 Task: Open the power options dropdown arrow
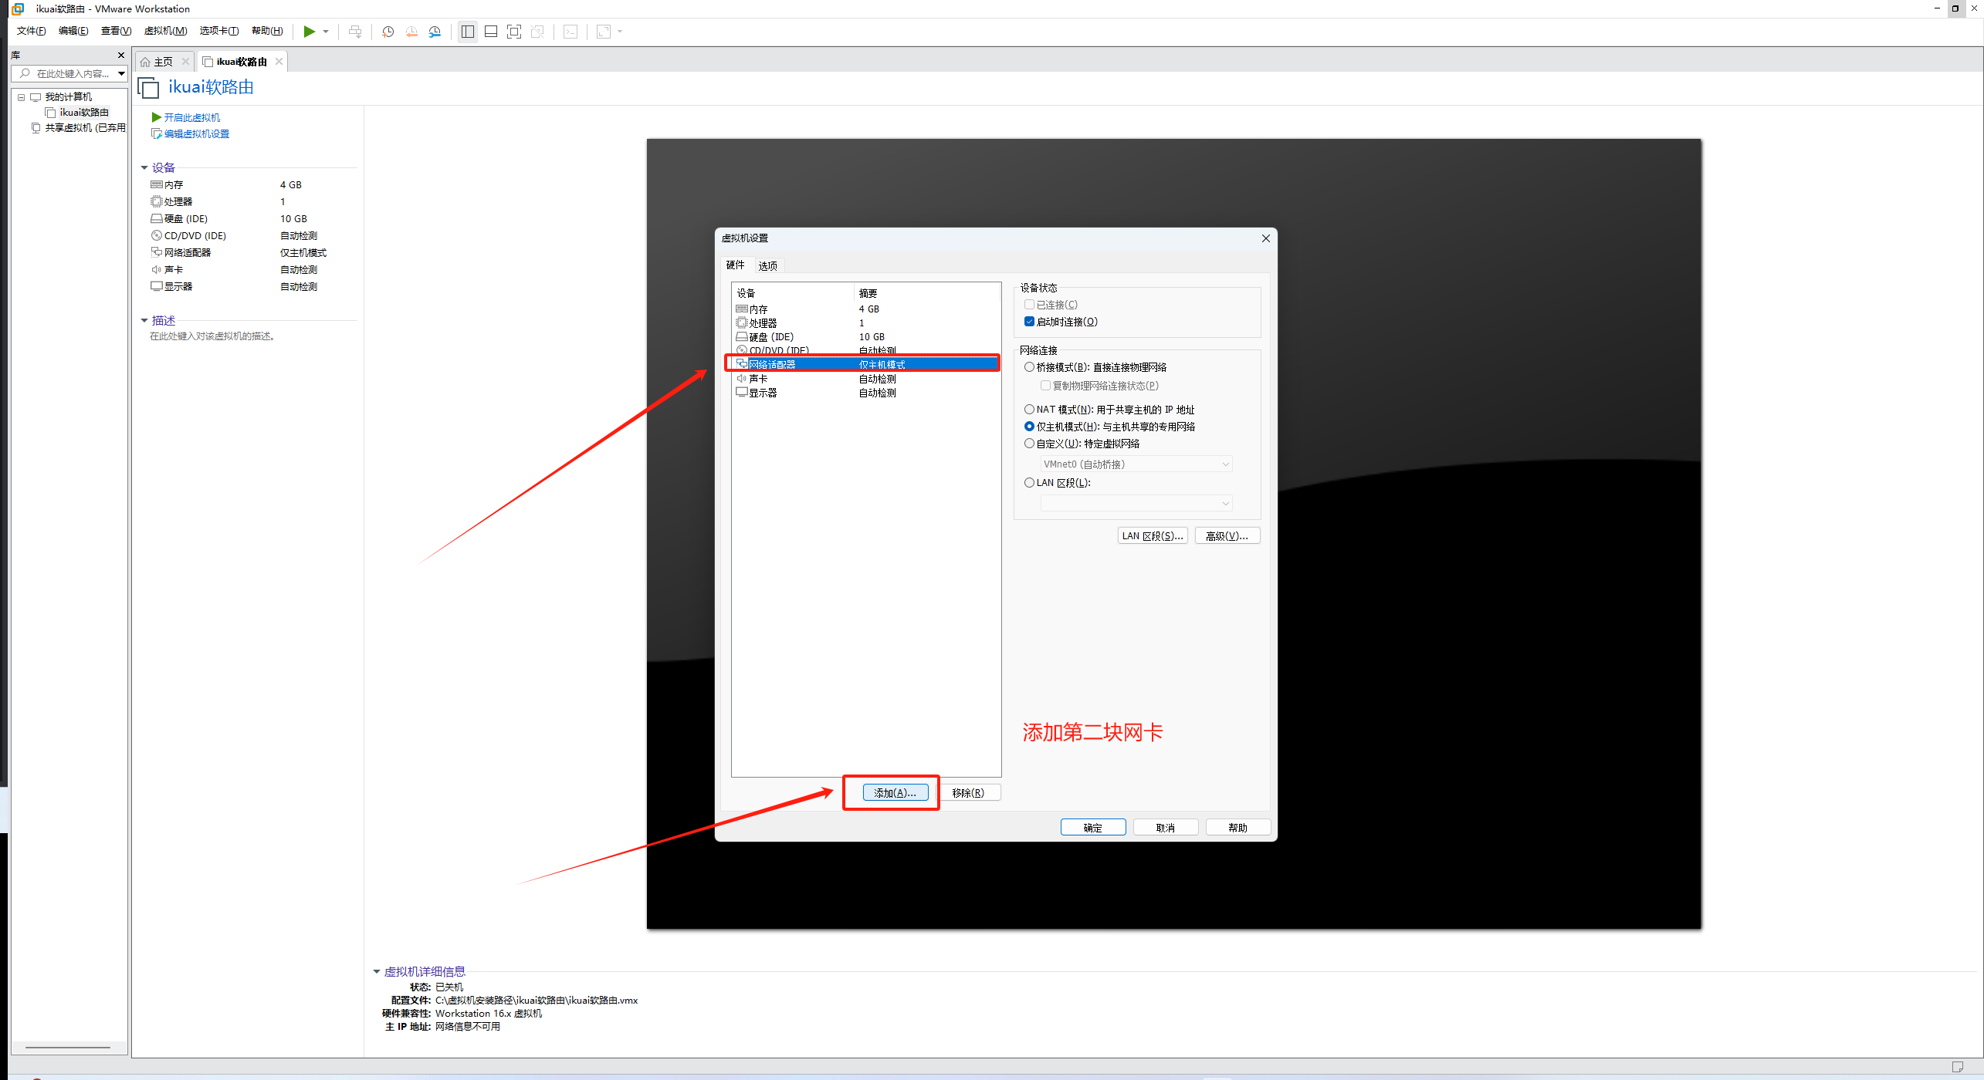tap(326, 32)
